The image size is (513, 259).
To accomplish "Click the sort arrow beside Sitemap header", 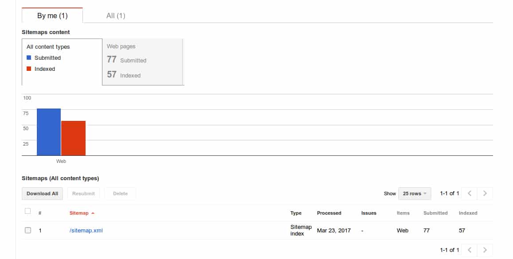I will click(93, 213).
